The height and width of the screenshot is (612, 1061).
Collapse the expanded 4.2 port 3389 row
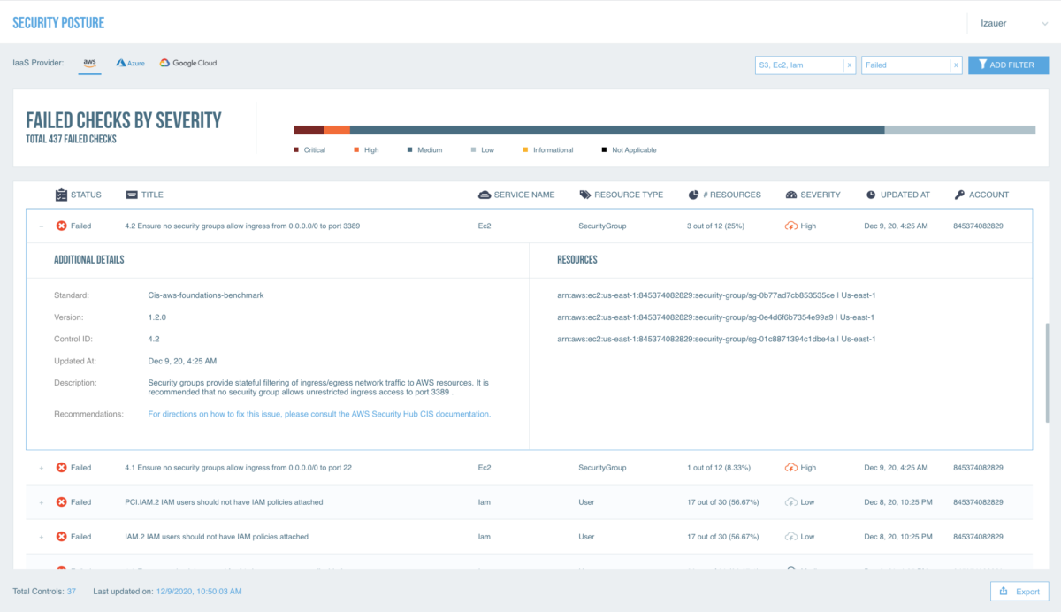pos(41,226)
